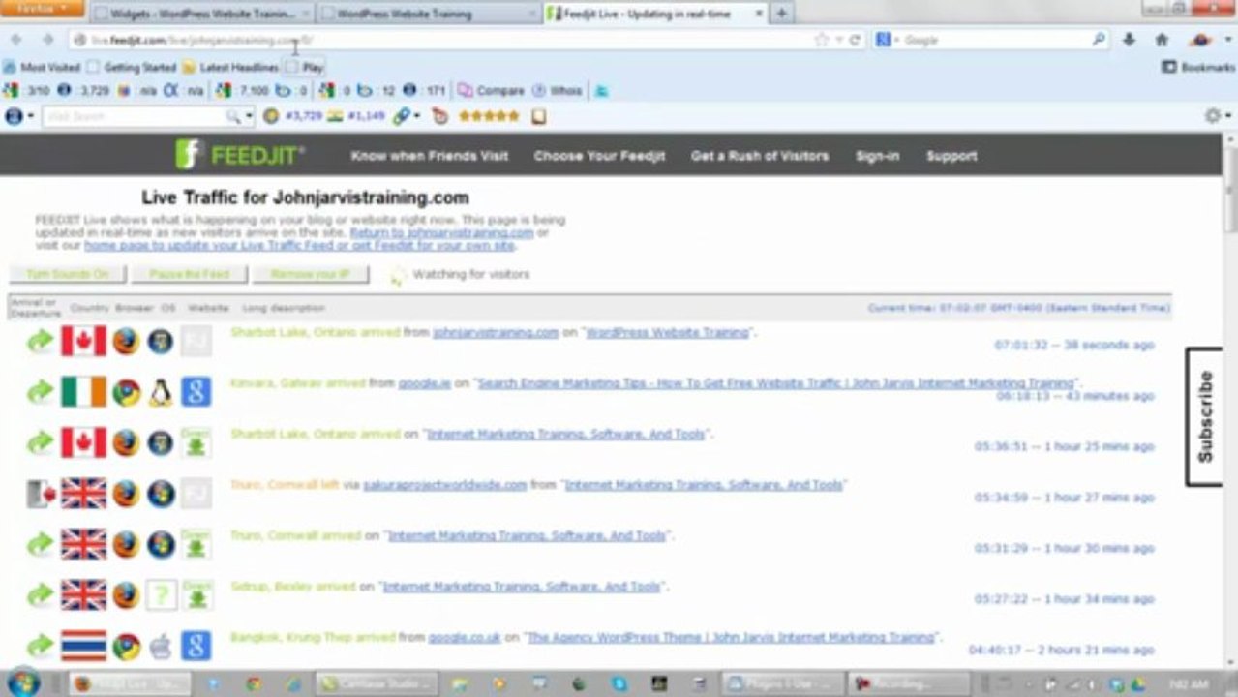Reload the page
1238x697 pixels.
click(x=855, y=41)
